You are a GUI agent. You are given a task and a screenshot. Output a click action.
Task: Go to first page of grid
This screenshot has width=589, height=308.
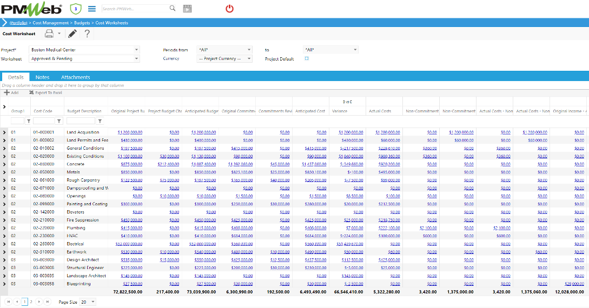(9, 302)
